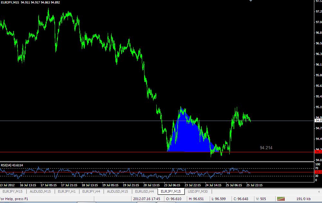322x203 pixels.
Task: Open the USDJPY,M30 chart tab
Action: 198,191
